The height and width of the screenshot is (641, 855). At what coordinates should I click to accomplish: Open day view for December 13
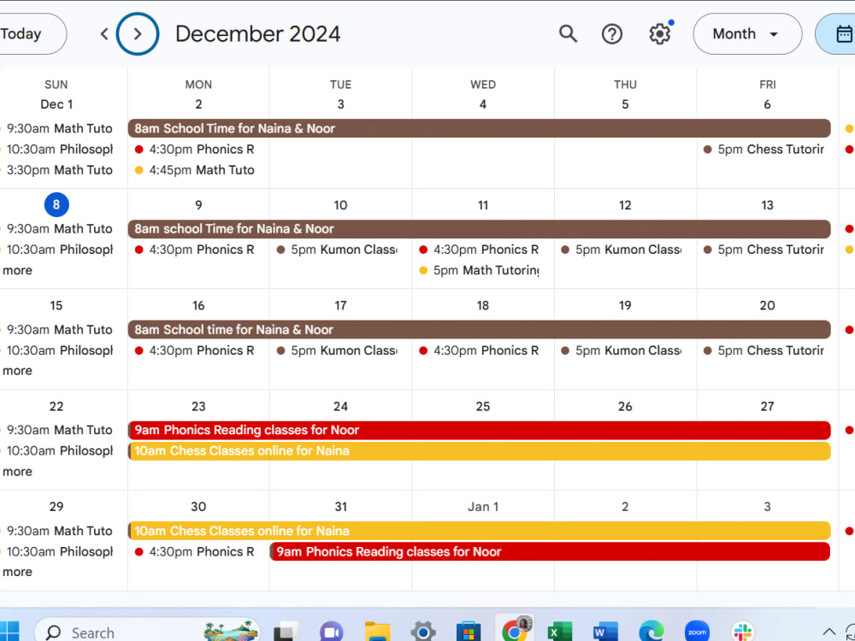point(767,205)
